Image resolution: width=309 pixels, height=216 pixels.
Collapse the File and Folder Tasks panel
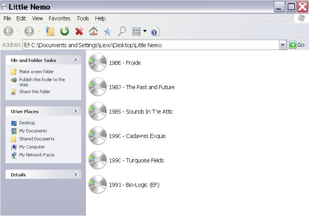[76, 60]
